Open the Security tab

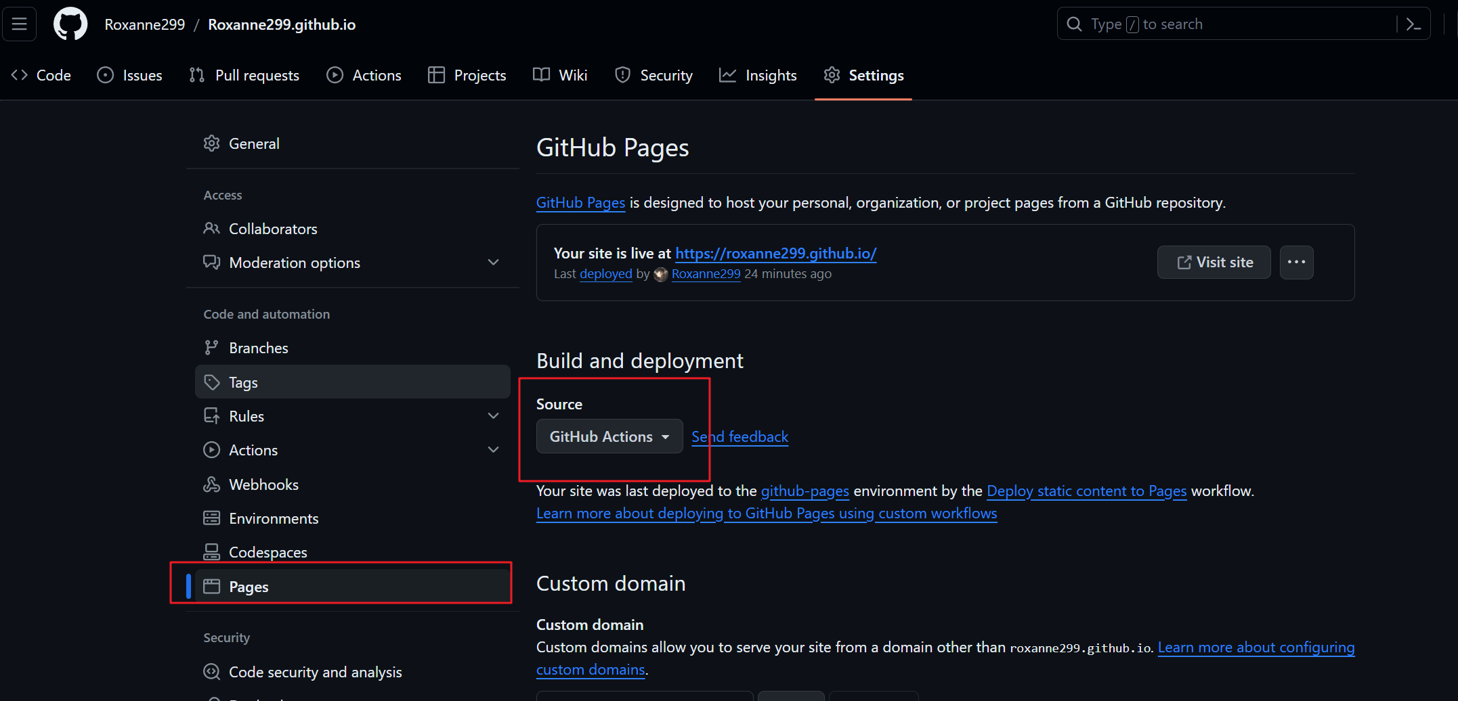[x=654, y=75]
